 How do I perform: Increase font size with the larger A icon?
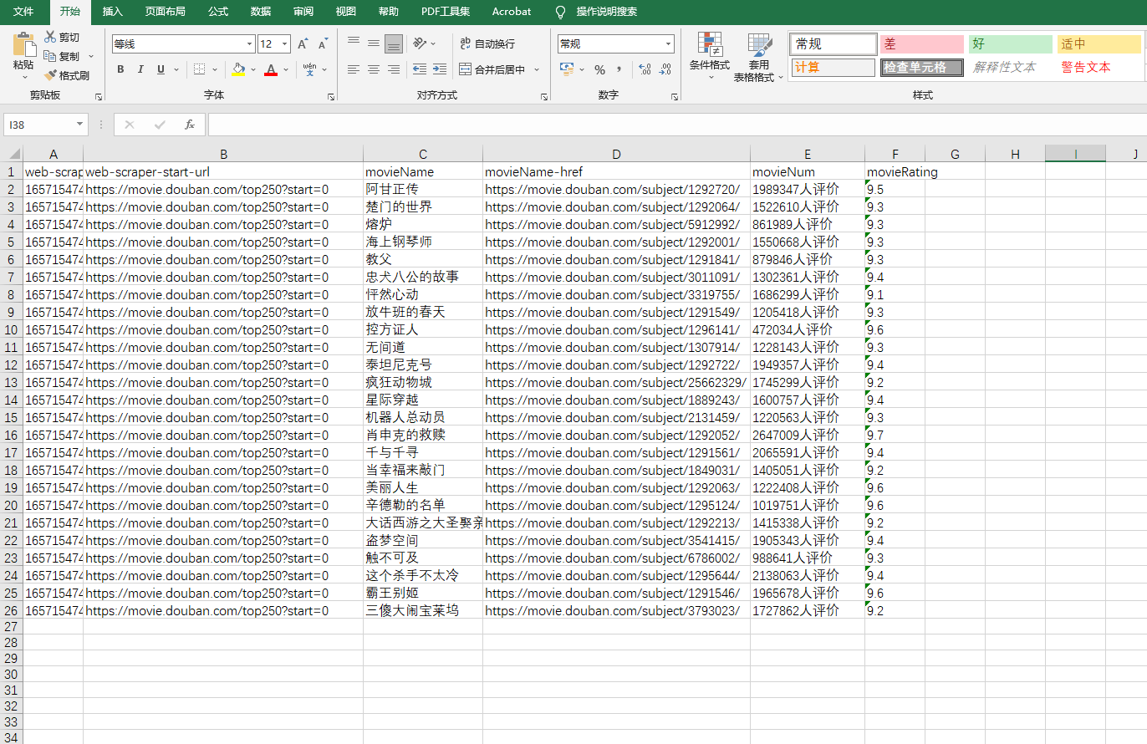tap(303, 43)
